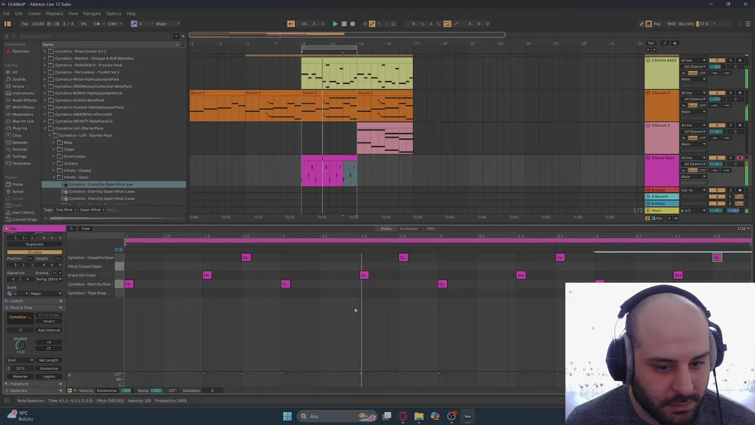Viewport: 755px width, 425px height.
Task: Click the Duplicate button in the clip panel
Action: (x=34, y=244)
